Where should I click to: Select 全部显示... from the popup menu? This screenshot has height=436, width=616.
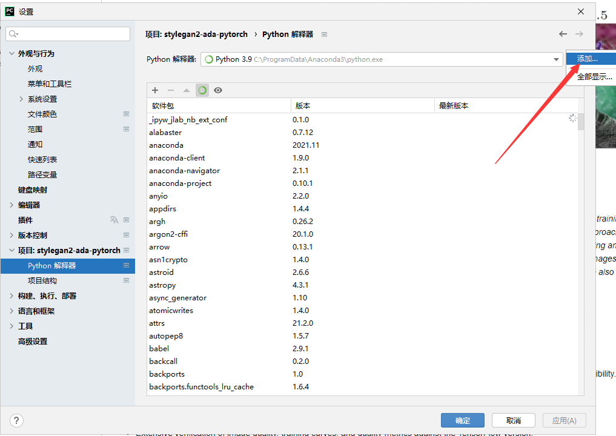(591, 76)
